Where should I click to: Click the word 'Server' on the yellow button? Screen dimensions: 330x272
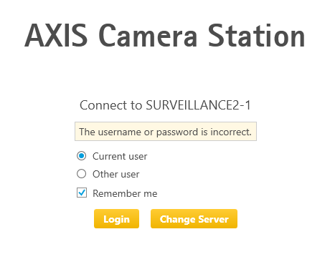coord(213,219)
